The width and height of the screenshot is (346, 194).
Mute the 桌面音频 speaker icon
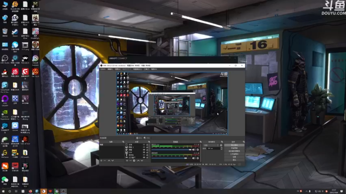[x=194, y=158]
